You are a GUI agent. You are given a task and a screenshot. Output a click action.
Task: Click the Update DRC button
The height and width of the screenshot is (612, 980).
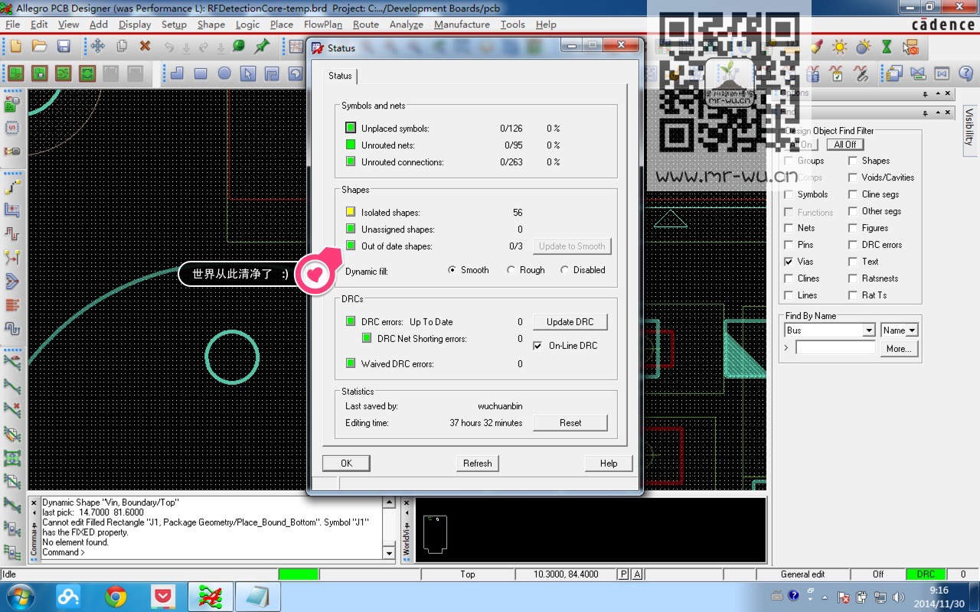coord(570,322)
